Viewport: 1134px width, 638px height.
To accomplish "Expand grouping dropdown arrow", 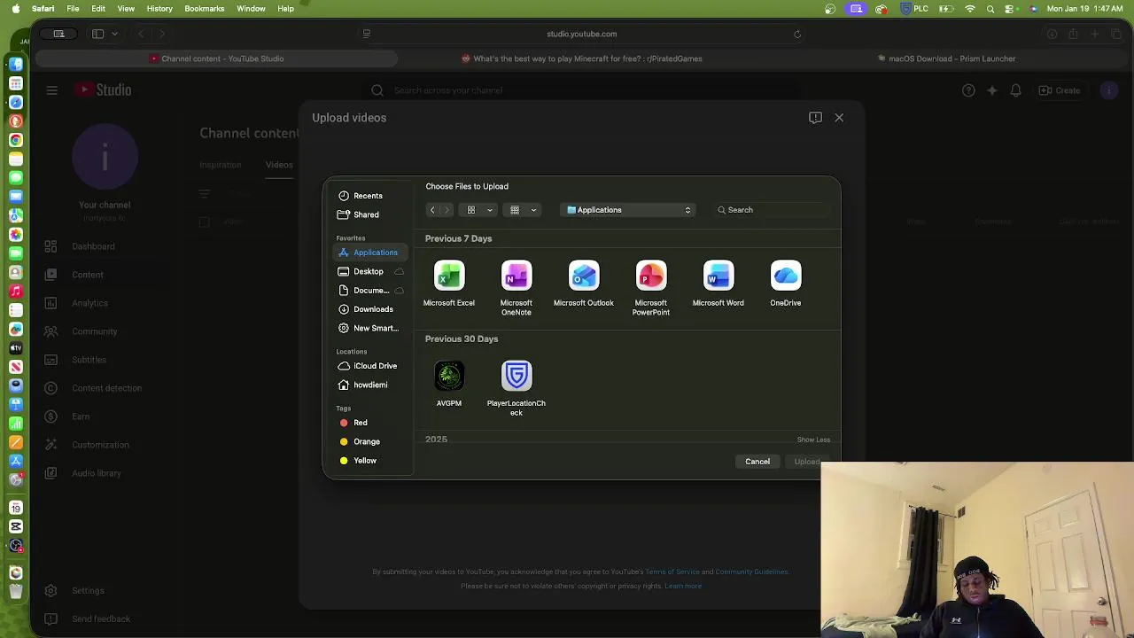I will click(x=533, y=210).
